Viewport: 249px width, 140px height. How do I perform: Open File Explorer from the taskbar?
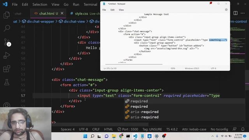114,136
